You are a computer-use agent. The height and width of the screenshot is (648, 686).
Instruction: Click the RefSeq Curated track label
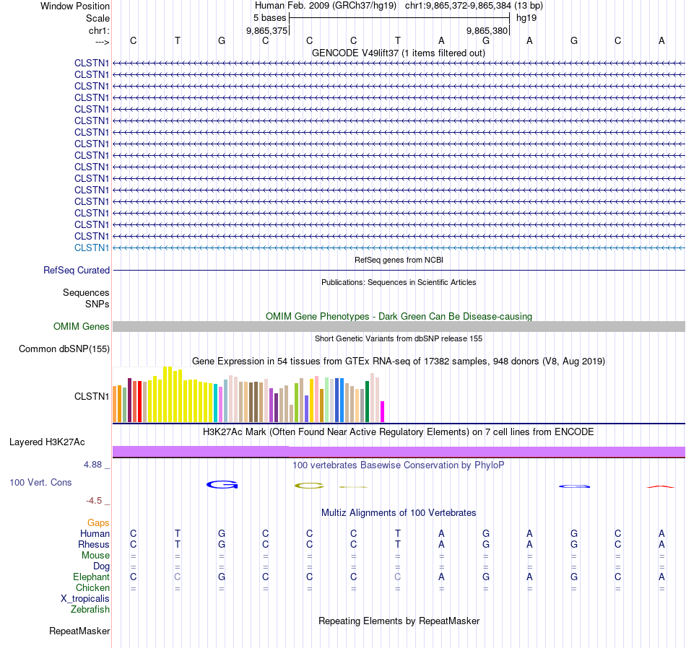[77, 270]
